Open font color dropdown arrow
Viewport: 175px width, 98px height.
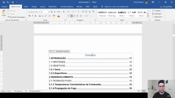click(x=61, y=16)
